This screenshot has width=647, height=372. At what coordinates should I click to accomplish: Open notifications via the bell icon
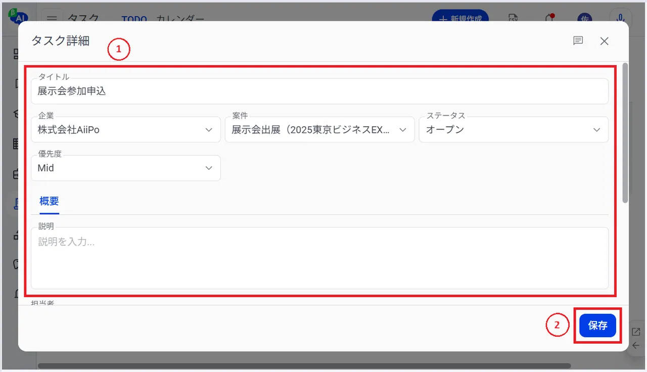click(x=549, y=18)
